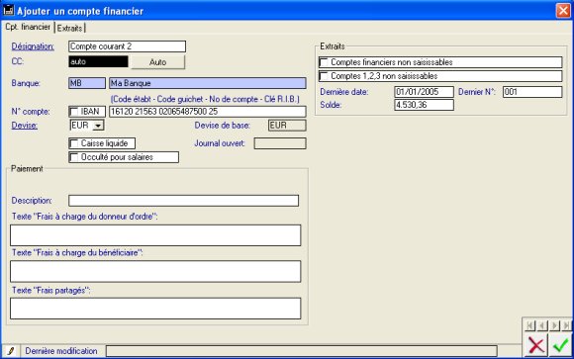Toggle Comptes financiers non saisissables

click(x=324, y=62)
